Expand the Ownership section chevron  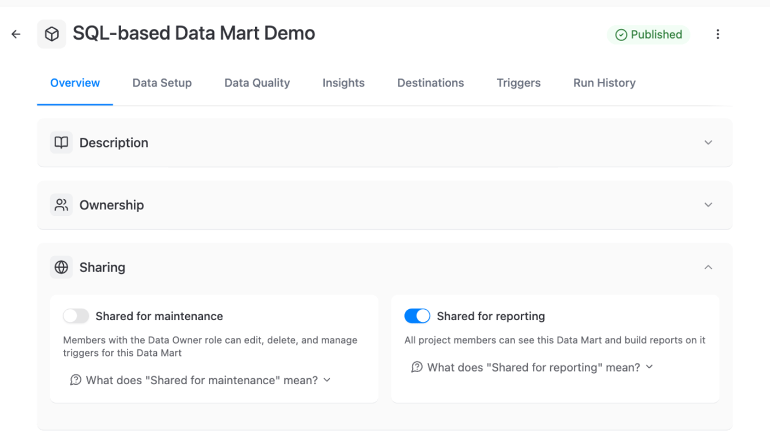click(x=708, y=205)
